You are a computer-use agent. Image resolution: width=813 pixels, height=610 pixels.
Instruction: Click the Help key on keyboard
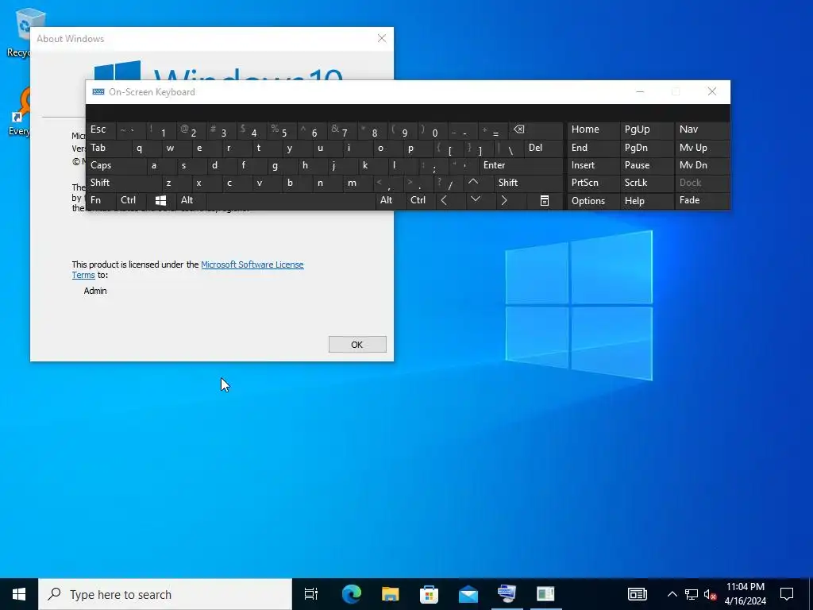pyautogui.click(x=646, y=201)
